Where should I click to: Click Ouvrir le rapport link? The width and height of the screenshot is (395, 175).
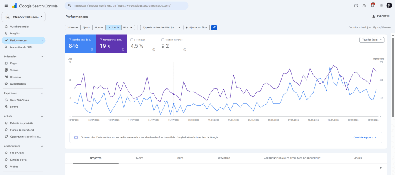pyautogui.click(x=365, y=138)
